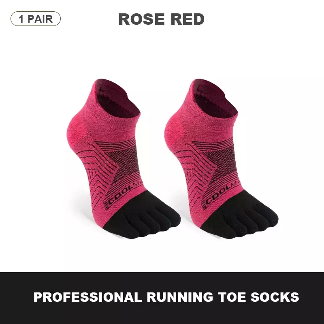Click the mesh arch panel on left sock
Viewport: 324px width, 324px height.
click(x=126, y=163)
